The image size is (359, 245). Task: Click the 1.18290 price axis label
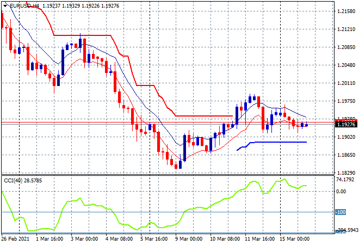coord(346,173)
